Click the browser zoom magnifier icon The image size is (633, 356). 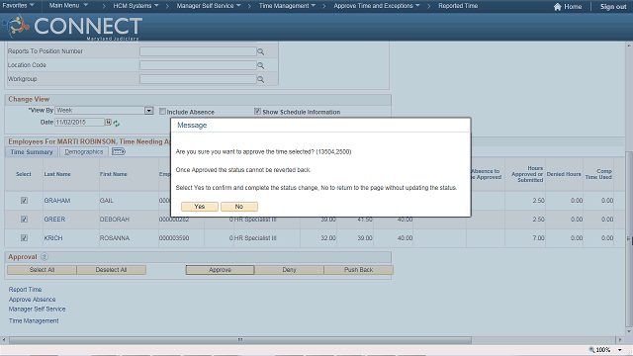pyautogui.click(x=591, y=350)
